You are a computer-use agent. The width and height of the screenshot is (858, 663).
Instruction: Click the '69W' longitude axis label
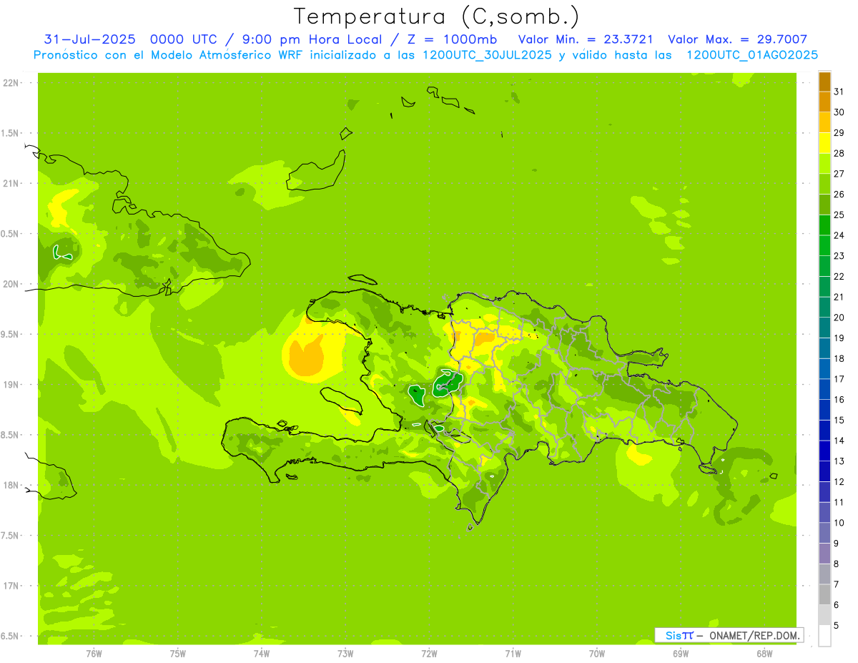point(681,654)
